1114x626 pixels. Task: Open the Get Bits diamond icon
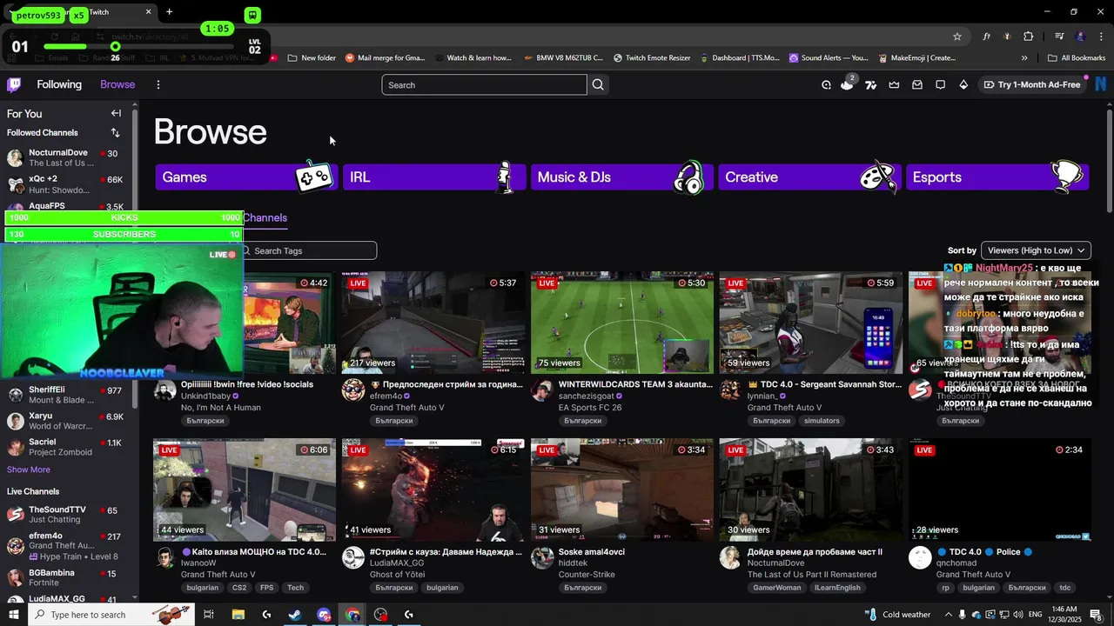pos(963,84)
